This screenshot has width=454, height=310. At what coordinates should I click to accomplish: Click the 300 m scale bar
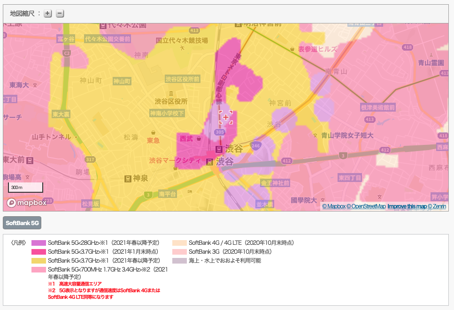point(25,188)
